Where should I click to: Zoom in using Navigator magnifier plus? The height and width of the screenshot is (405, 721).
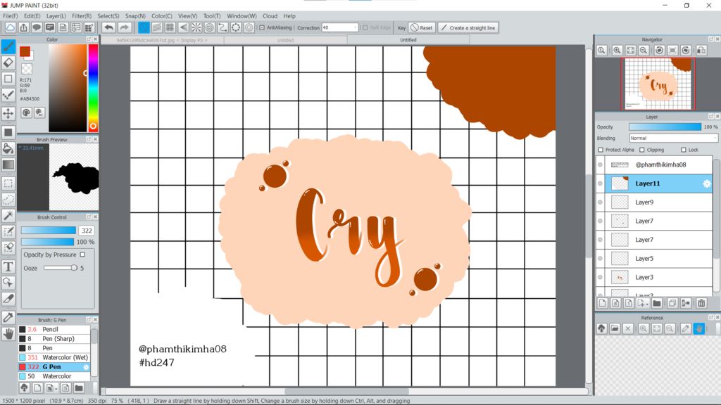click(x=617, y=51)
